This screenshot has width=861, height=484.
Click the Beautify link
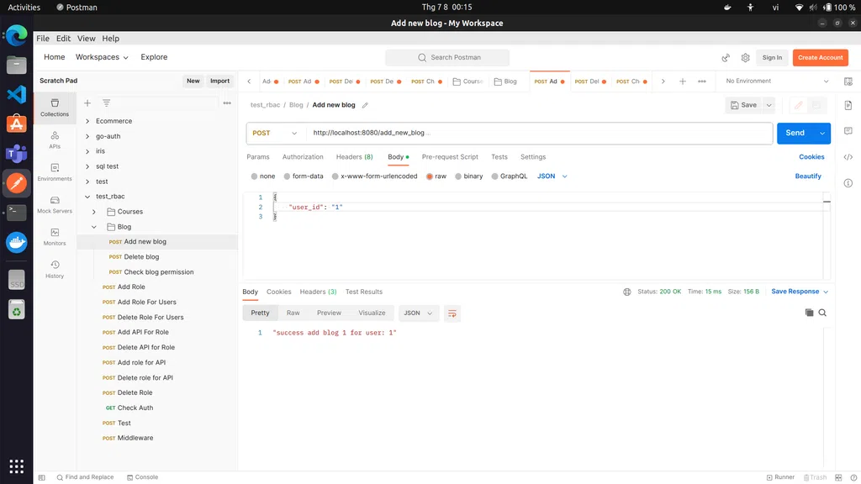click(807, 176)
